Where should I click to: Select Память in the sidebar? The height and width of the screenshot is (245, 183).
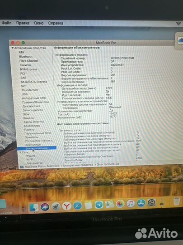pos(29,129)
